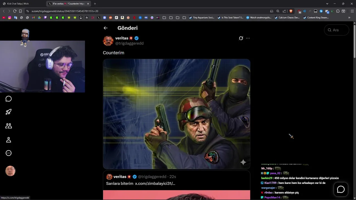The image size is (356, 200).
Task: Click the Grok sparkle on the image
Action: pos(243,162)
